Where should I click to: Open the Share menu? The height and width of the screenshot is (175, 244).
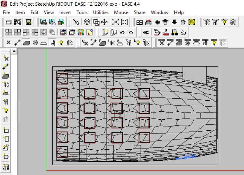coord(139,12)
